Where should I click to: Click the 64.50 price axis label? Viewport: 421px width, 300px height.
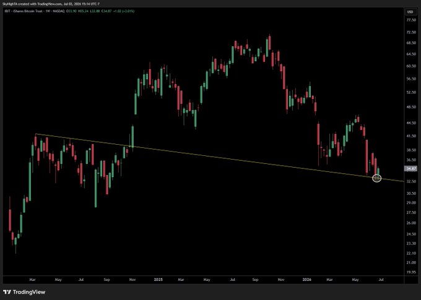tap(411, 54)
